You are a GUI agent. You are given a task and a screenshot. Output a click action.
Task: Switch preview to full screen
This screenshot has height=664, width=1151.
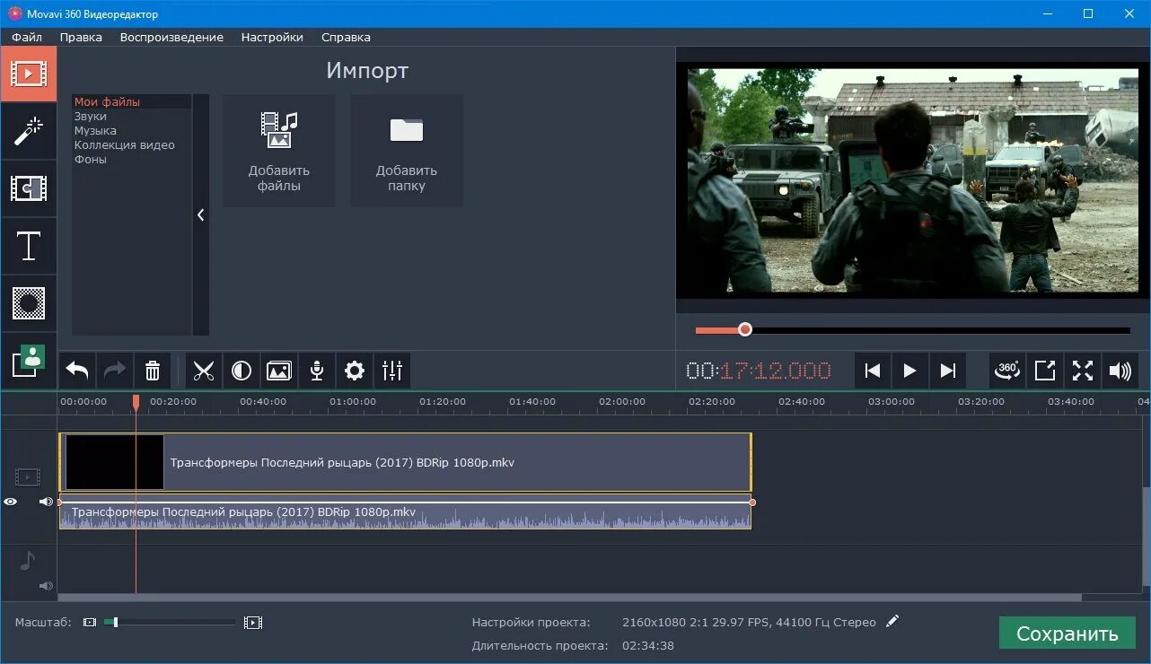(x=1083, y=371)
